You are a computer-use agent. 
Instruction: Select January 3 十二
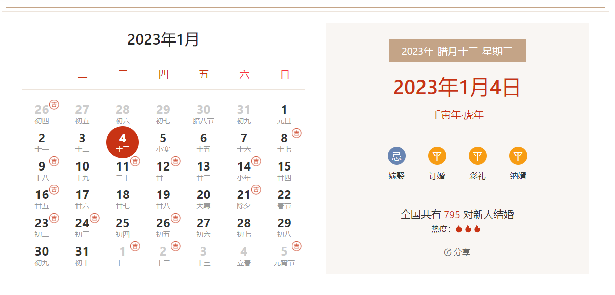point(82,143)
